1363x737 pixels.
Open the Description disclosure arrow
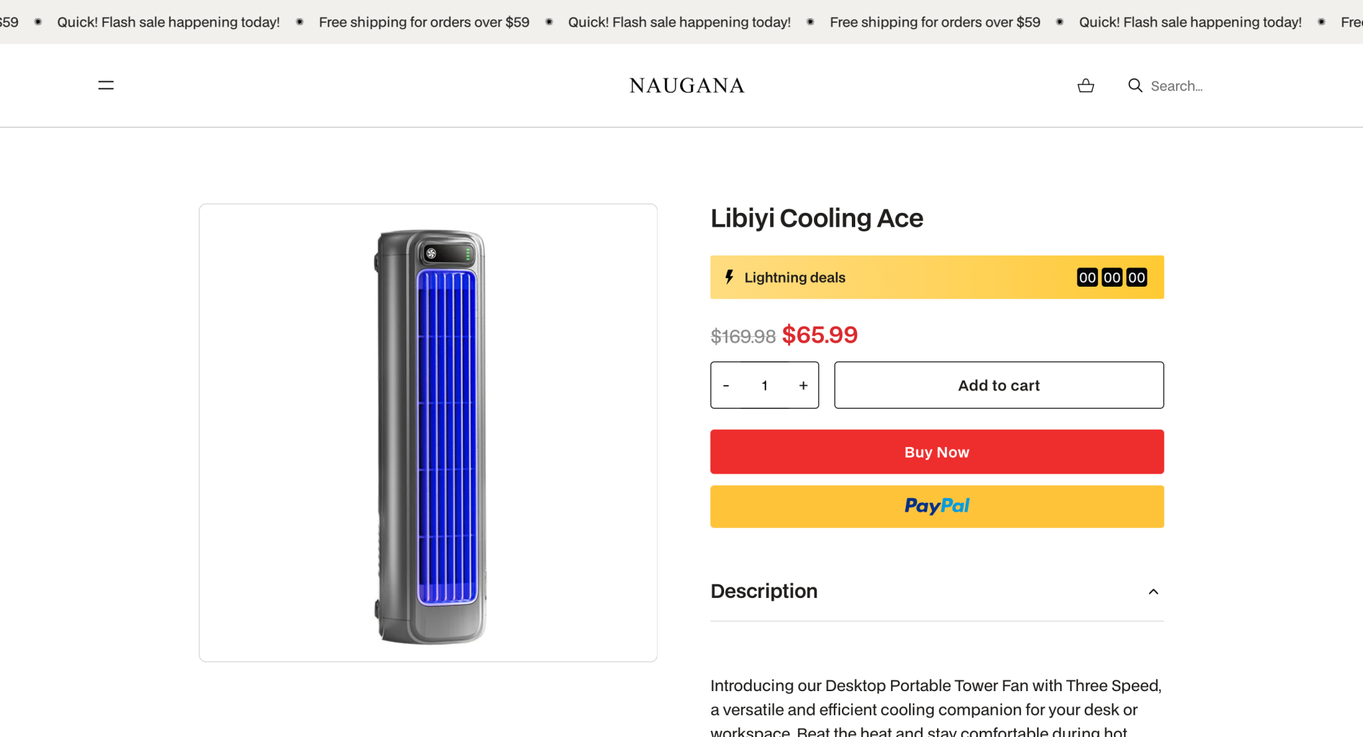click(1153, 591)
